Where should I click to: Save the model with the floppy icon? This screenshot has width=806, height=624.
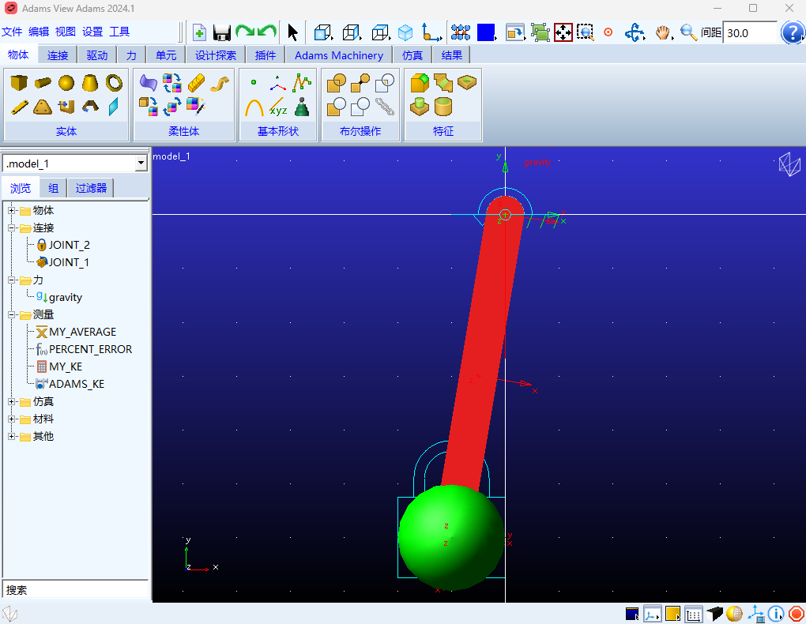coord(222,33)
